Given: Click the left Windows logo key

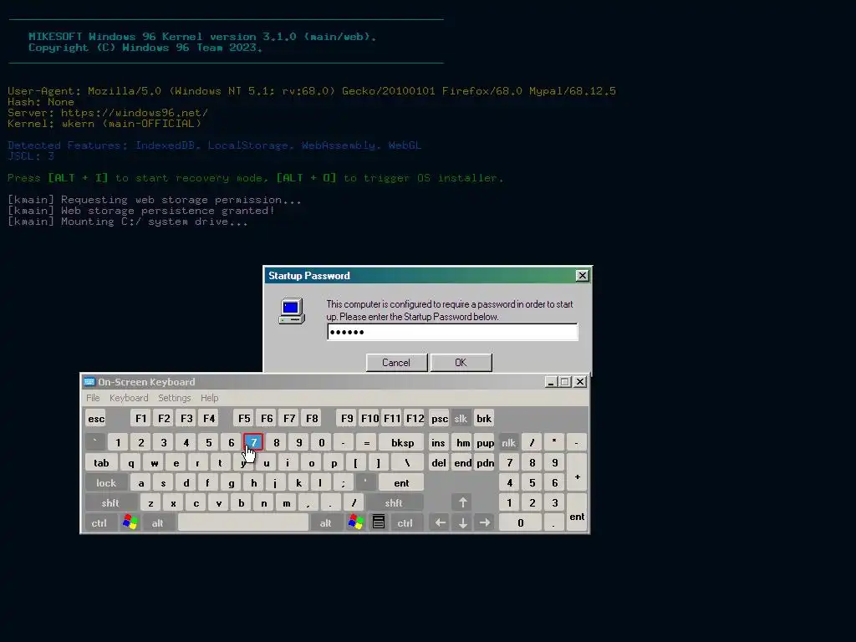Looking at the screenshot, I should point(130,522).
